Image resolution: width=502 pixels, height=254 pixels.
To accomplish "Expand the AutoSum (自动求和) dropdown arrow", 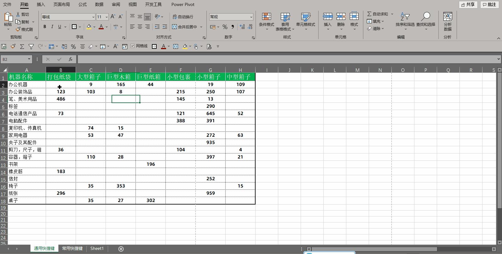I will [392, 14].
